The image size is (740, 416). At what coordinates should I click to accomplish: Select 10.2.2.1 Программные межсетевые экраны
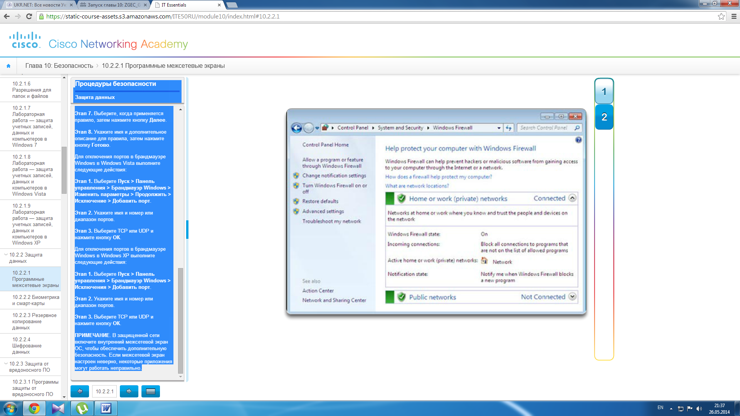click(30, 279)
